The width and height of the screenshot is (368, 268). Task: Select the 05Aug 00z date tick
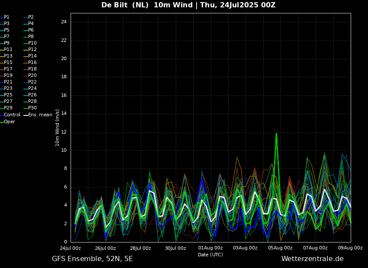tap(281, 248)
